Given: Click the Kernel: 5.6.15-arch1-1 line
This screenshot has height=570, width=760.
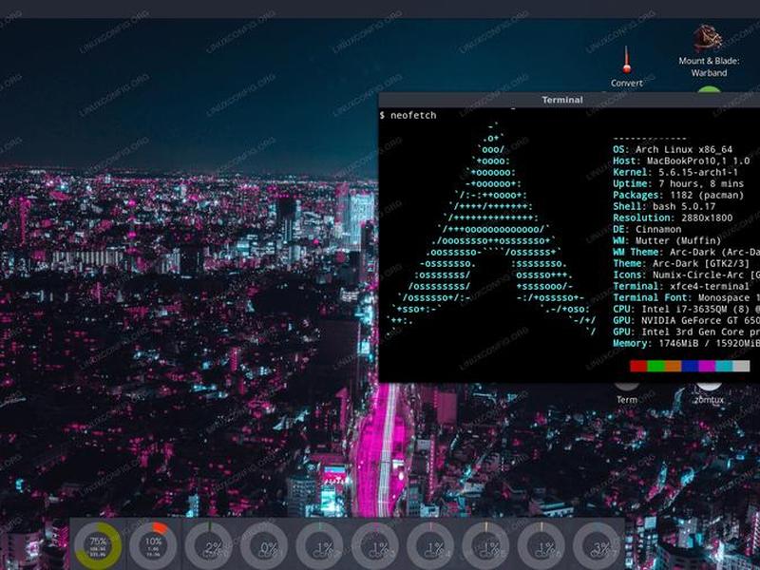Looking at the screenshot, I should tap(675, 172).
